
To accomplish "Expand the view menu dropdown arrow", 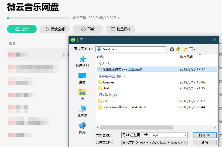I will [x=195, y=49].
